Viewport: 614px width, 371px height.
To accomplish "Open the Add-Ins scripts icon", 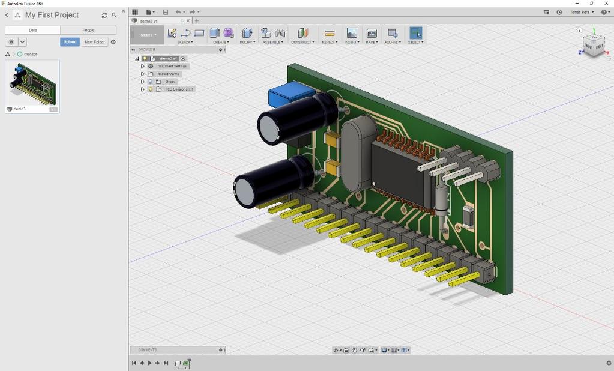I will point(393,33).
